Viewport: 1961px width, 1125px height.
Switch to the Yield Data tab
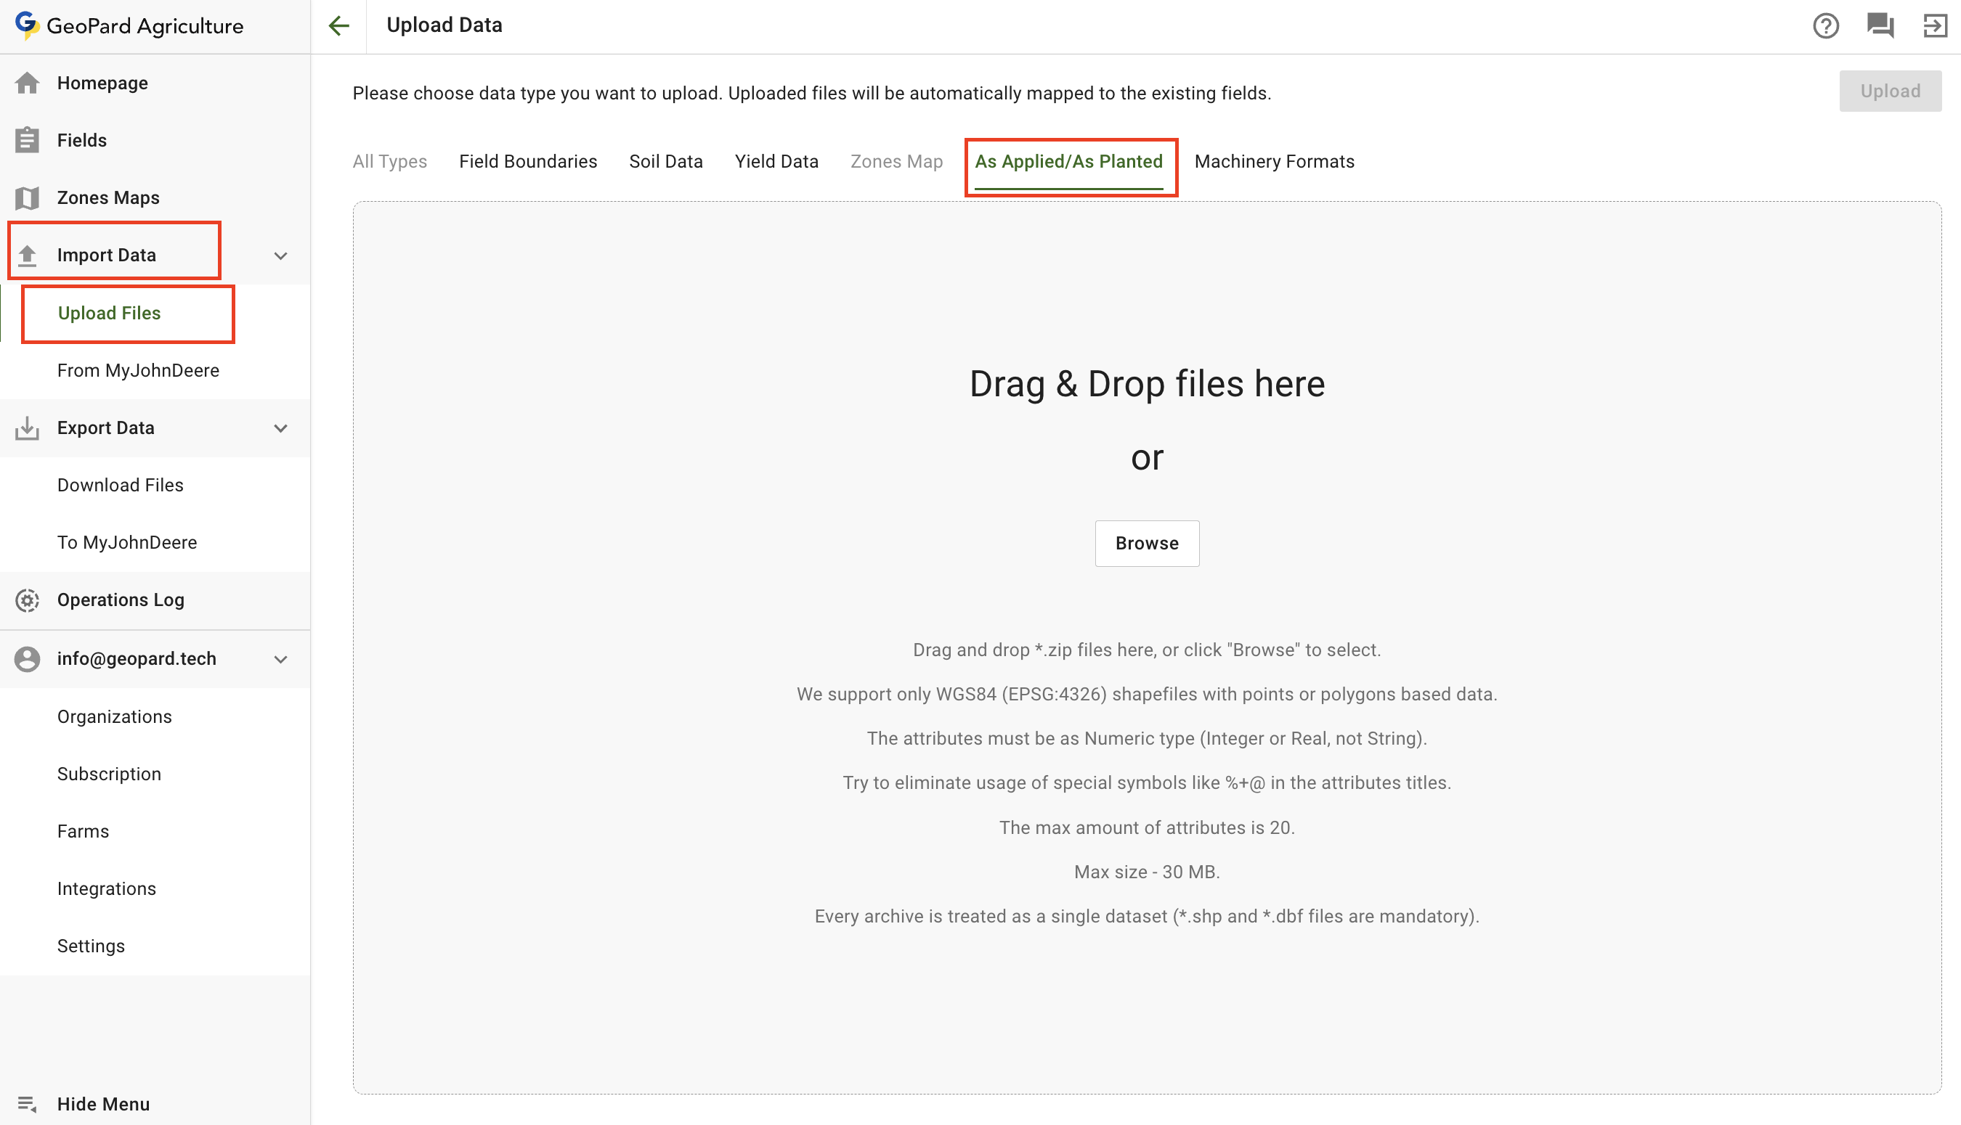pos(776,161)
